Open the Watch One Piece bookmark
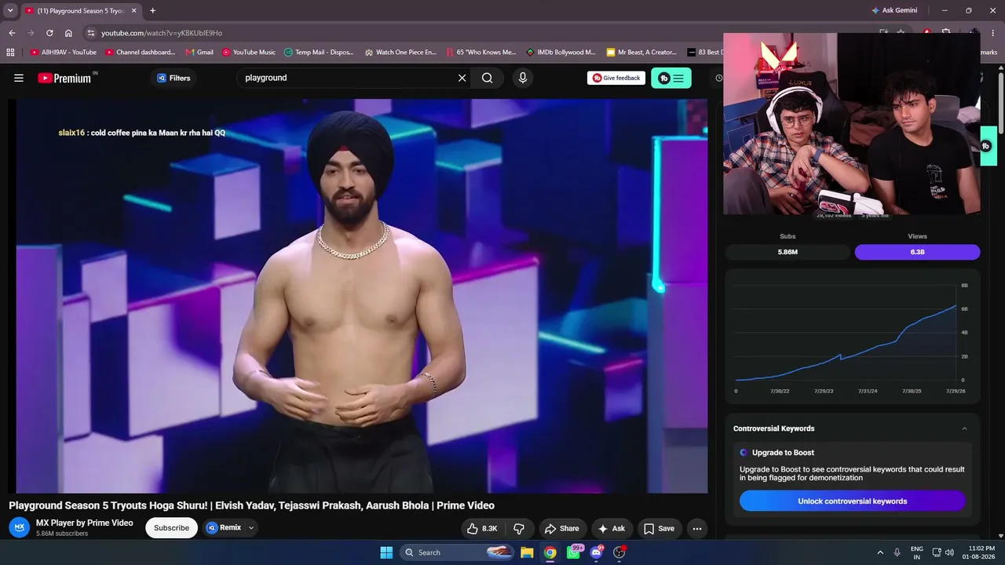 click(x=400, y=53)
